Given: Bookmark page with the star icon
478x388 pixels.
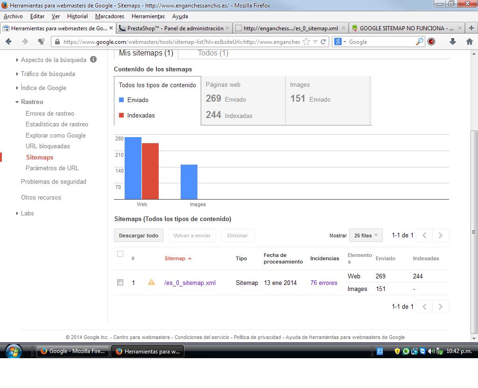Looking at the screenshot, I should (306, 42).
